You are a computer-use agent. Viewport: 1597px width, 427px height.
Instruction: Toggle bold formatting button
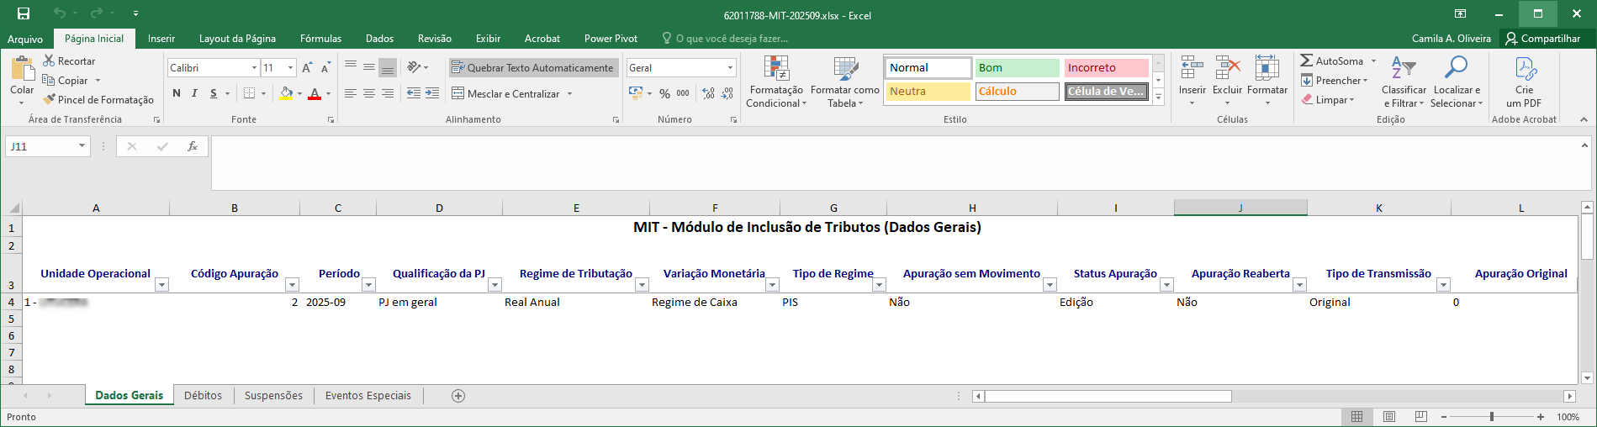(x=177, y=93)
